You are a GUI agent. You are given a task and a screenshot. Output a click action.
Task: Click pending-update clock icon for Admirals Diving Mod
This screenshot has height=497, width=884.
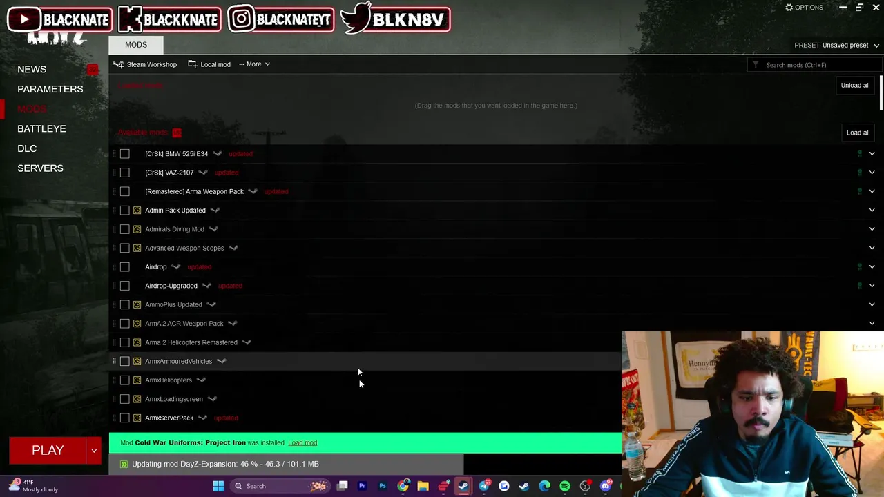click(x=137, y=229)
